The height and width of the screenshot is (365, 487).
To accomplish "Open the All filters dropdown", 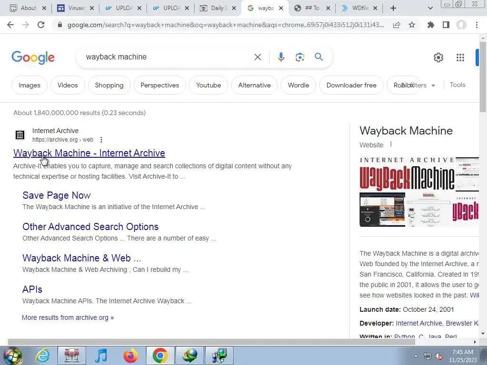I will coord(418,85).
